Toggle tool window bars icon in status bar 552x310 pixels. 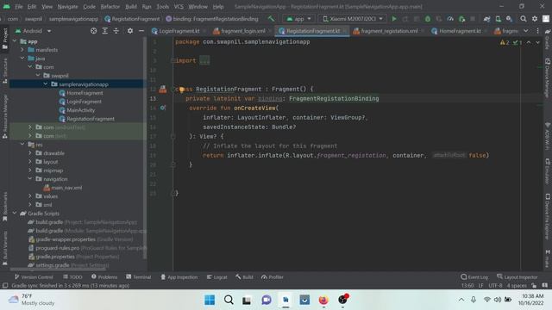(5, 285)
